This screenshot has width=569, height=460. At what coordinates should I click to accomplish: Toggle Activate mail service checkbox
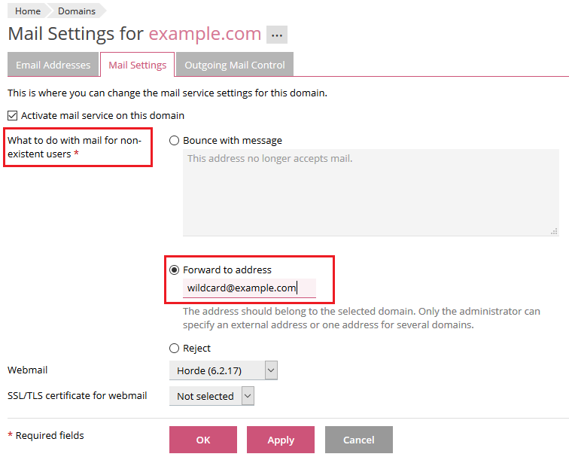pyautogui.click(x=12, y=116)
